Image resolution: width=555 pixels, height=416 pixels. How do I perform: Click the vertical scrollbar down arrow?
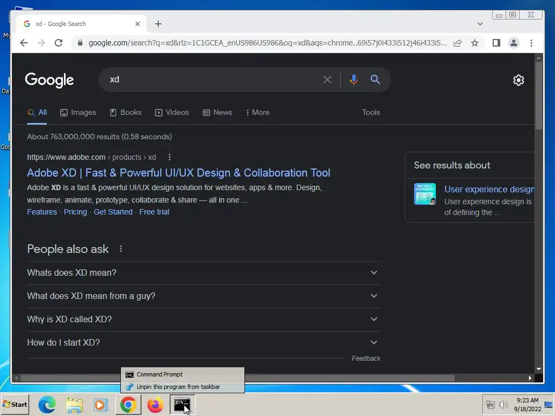click(538, 369)
